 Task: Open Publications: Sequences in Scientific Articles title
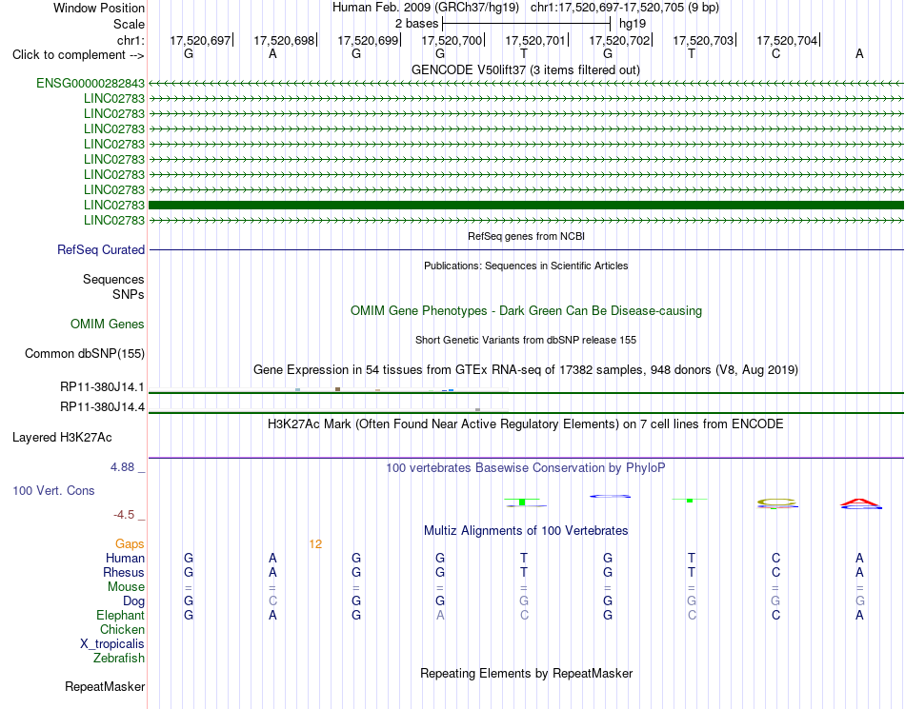click(526, 266)
